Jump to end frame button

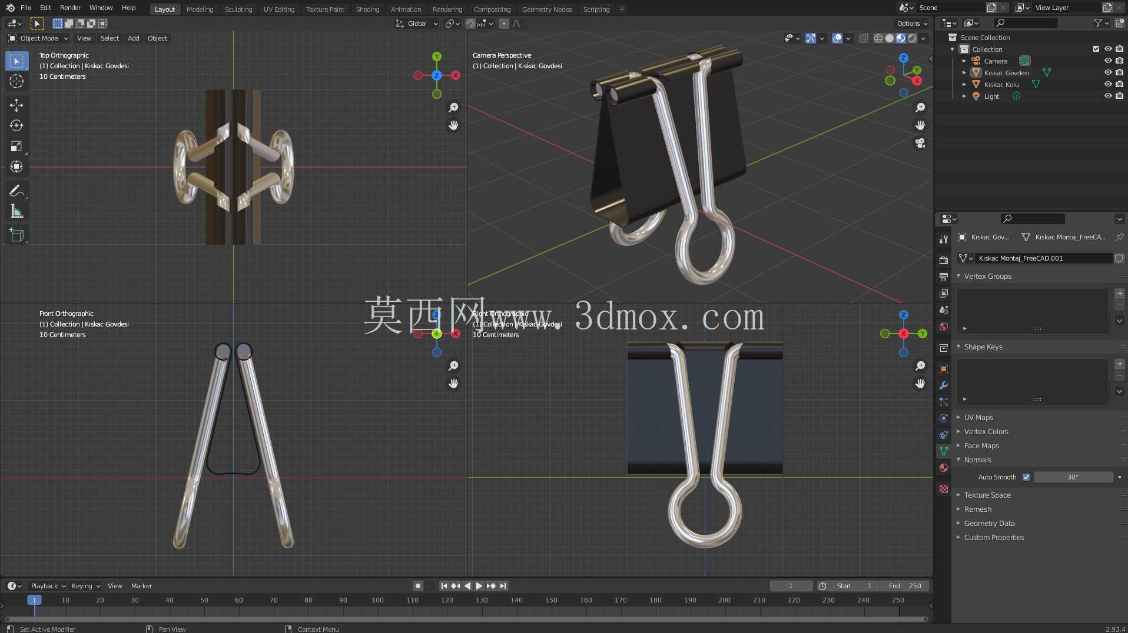503,586
